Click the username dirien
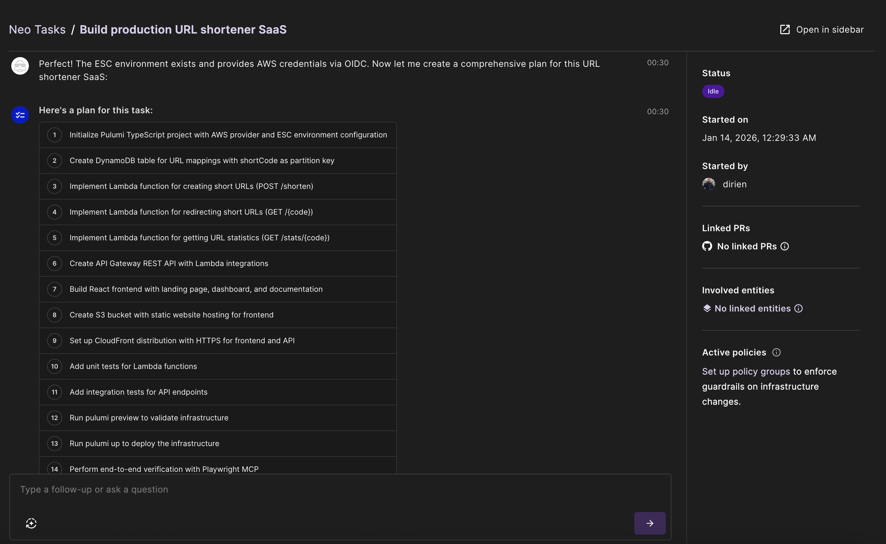Screen dimensions: 886x544 (734, 184)
